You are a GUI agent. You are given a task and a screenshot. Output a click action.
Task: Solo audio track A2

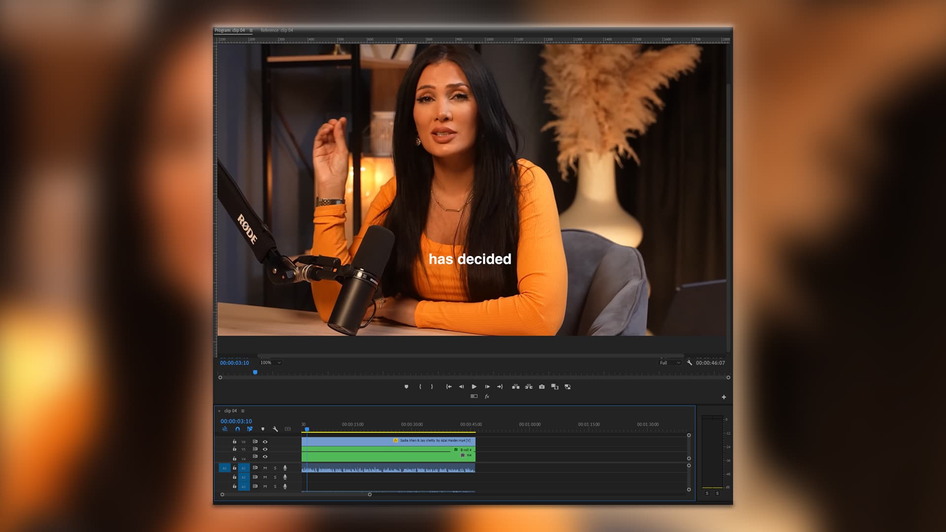(275, 477)
